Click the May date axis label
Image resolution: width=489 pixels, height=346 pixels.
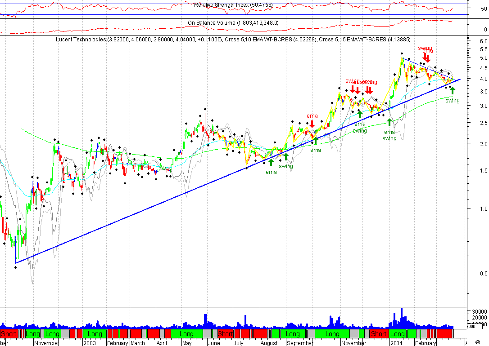[187, 343]
